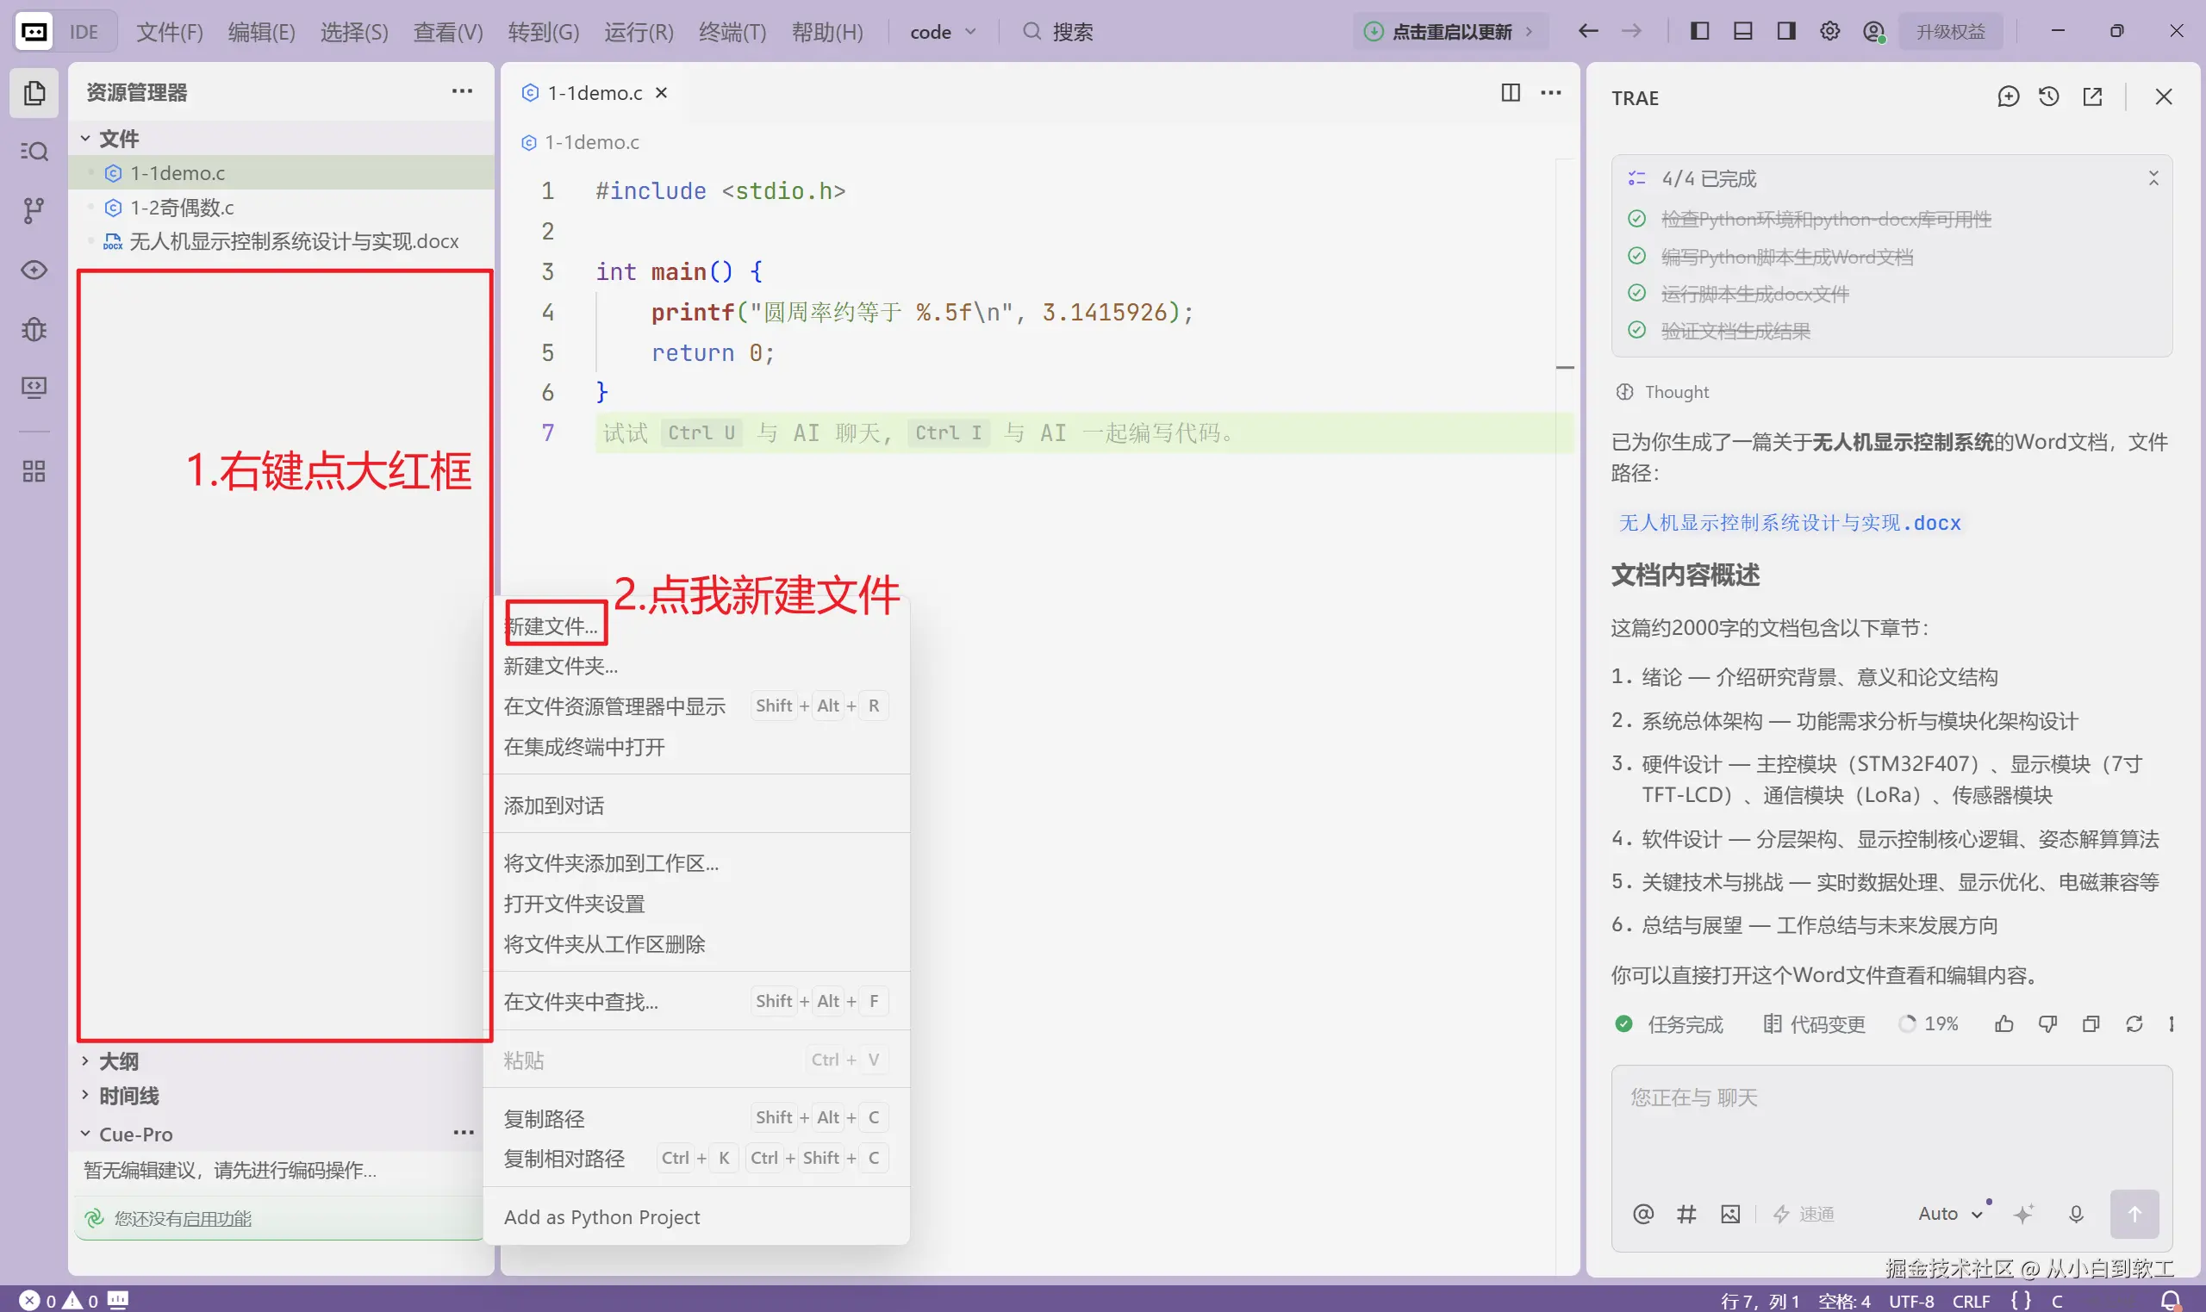
Task: Open the Extensions grid icon
Action: click(x=34, y=471)
